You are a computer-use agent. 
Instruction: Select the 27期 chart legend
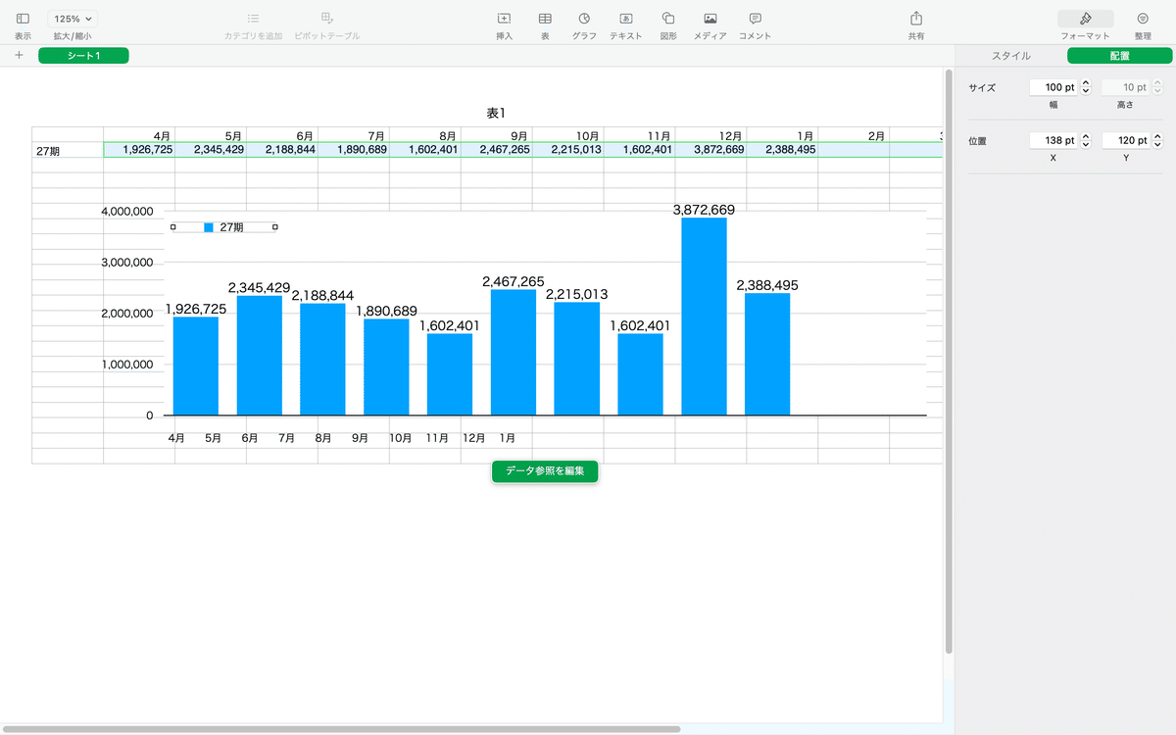pos(224,227)
